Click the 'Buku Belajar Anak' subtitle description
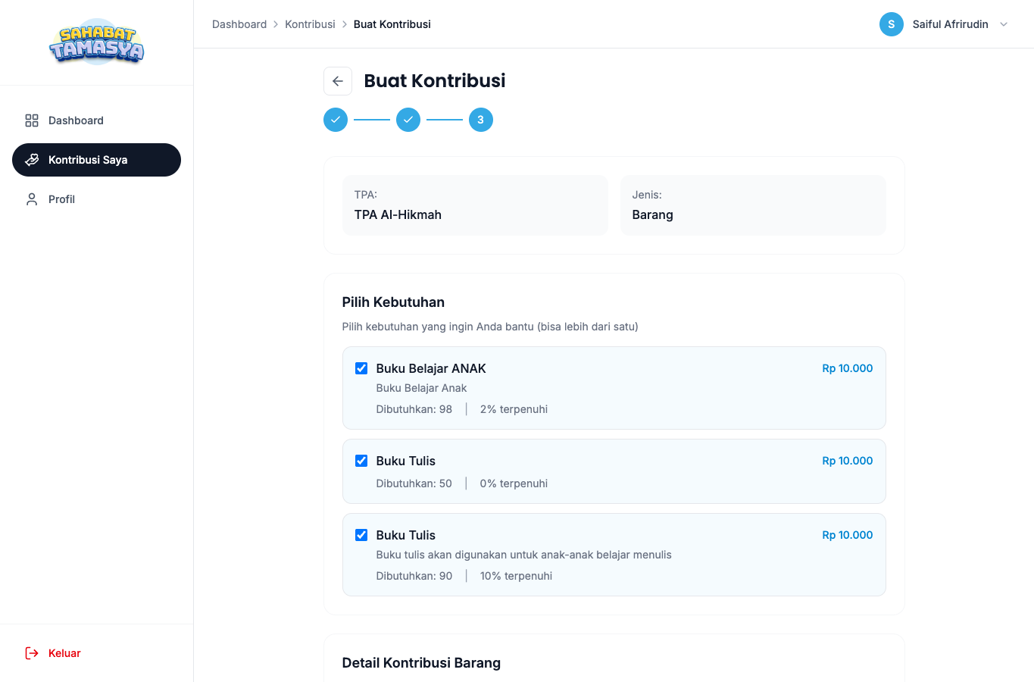The height and width of the screenshot is (682, 1034). [421, 388]
